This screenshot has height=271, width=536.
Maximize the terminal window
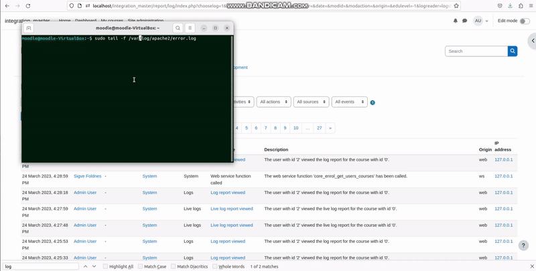click(x=215, y=28)
